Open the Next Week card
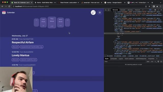The width and height of the screenshot is (163, 92). [61, 22]
